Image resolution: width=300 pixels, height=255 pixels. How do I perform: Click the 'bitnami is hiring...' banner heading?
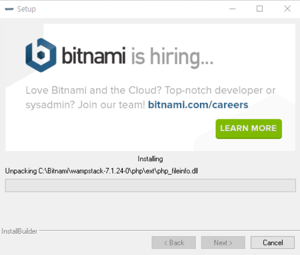(137, 57)
